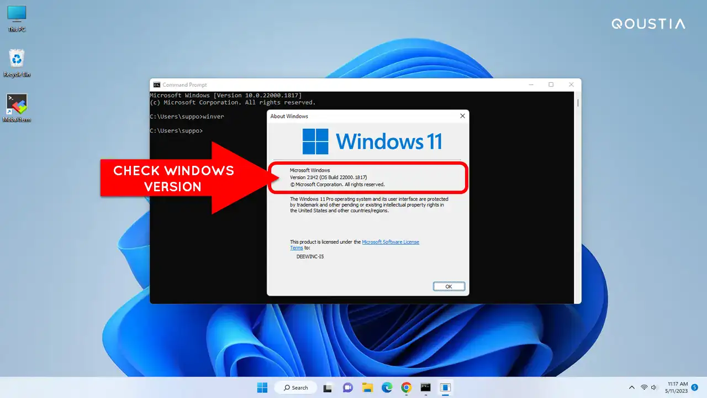Click the 'Version 21H2 (OS Build 22000.1817)' text
The image size is (707, 398).
click(328, 177)
